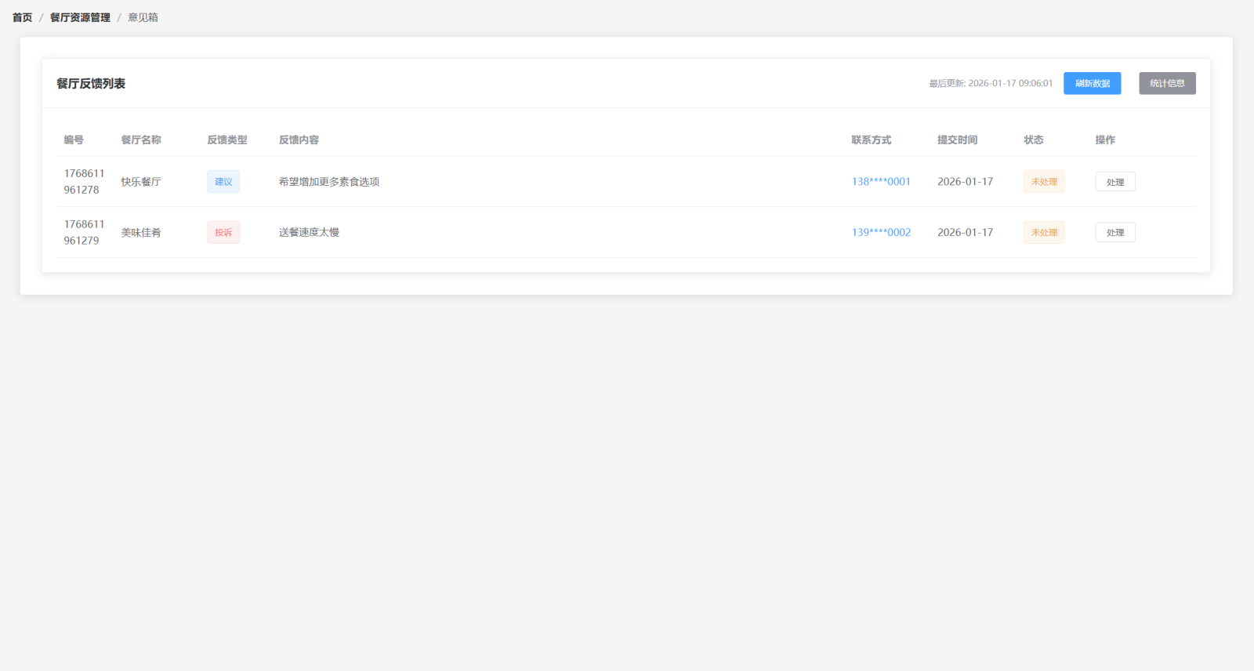Select feedback text 送餐速度太慢

[309, 233]
